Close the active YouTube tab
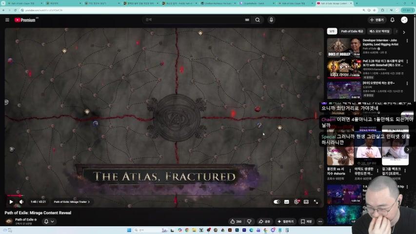 351,3
